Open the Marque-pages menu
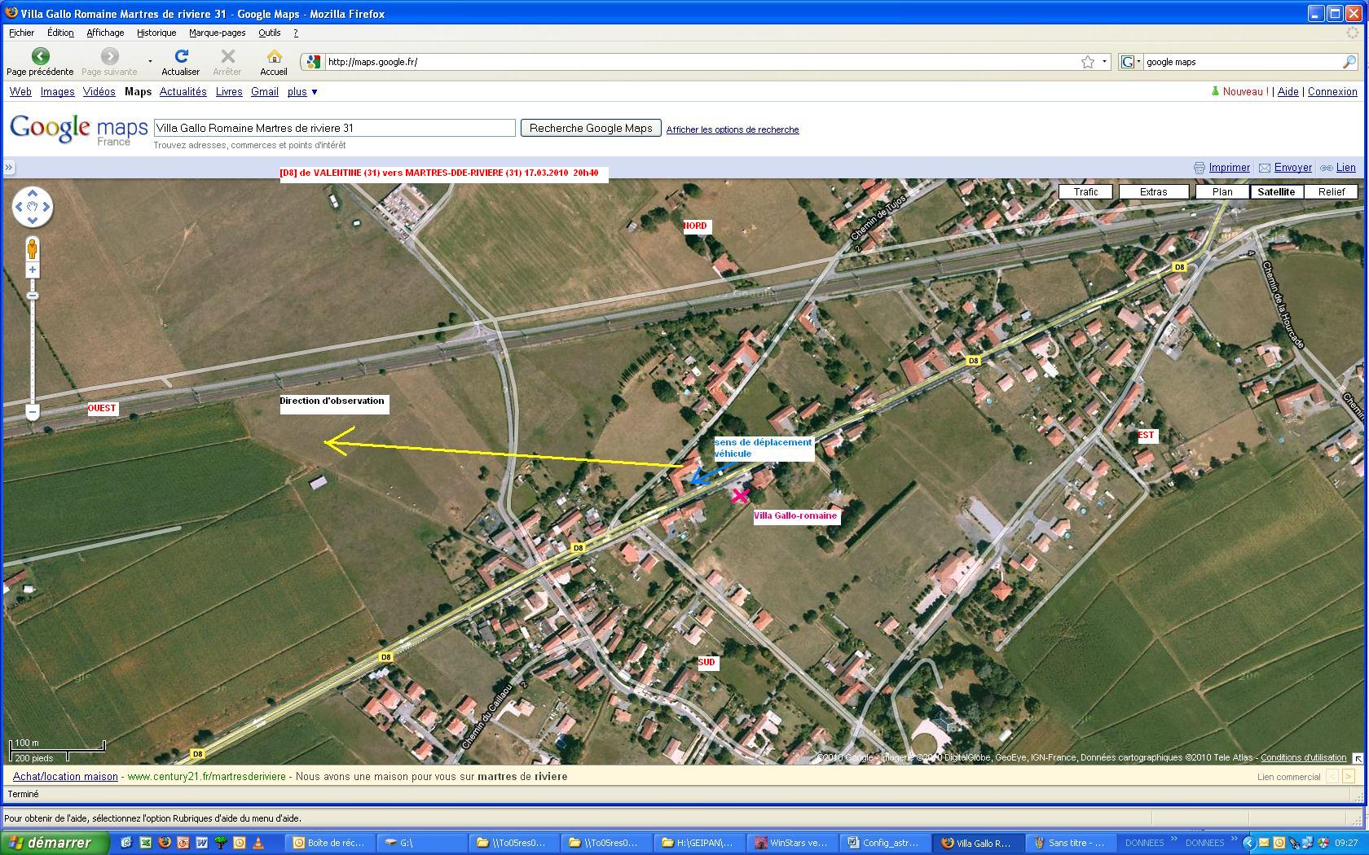Screen dimensions: 1369x855 click(217, 33)
